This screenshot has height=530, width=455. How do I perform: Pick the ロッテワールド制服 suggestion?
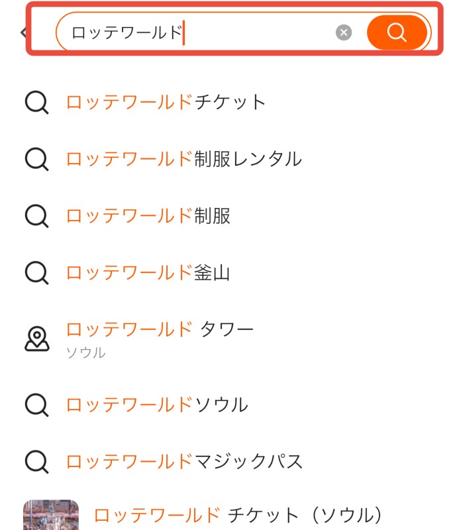tap(148, 216)
